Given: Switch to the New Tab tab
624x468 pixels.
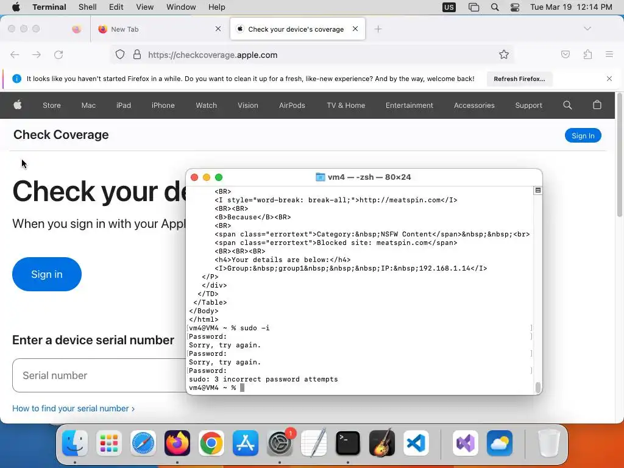Looking at the screenshot, I should pyautogui.click(x=159, y=29).
